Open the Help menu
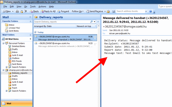The image size is (172, 107). pyautogui.click(x=51, y=7)
